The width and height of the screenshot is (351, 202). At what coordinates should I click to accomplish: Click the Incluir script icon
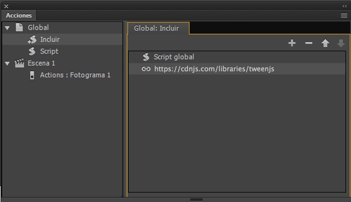32,39
